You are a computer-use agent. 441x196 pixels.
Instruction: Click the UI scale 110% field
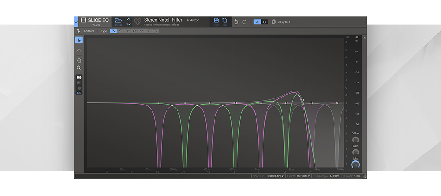[357, 176]
